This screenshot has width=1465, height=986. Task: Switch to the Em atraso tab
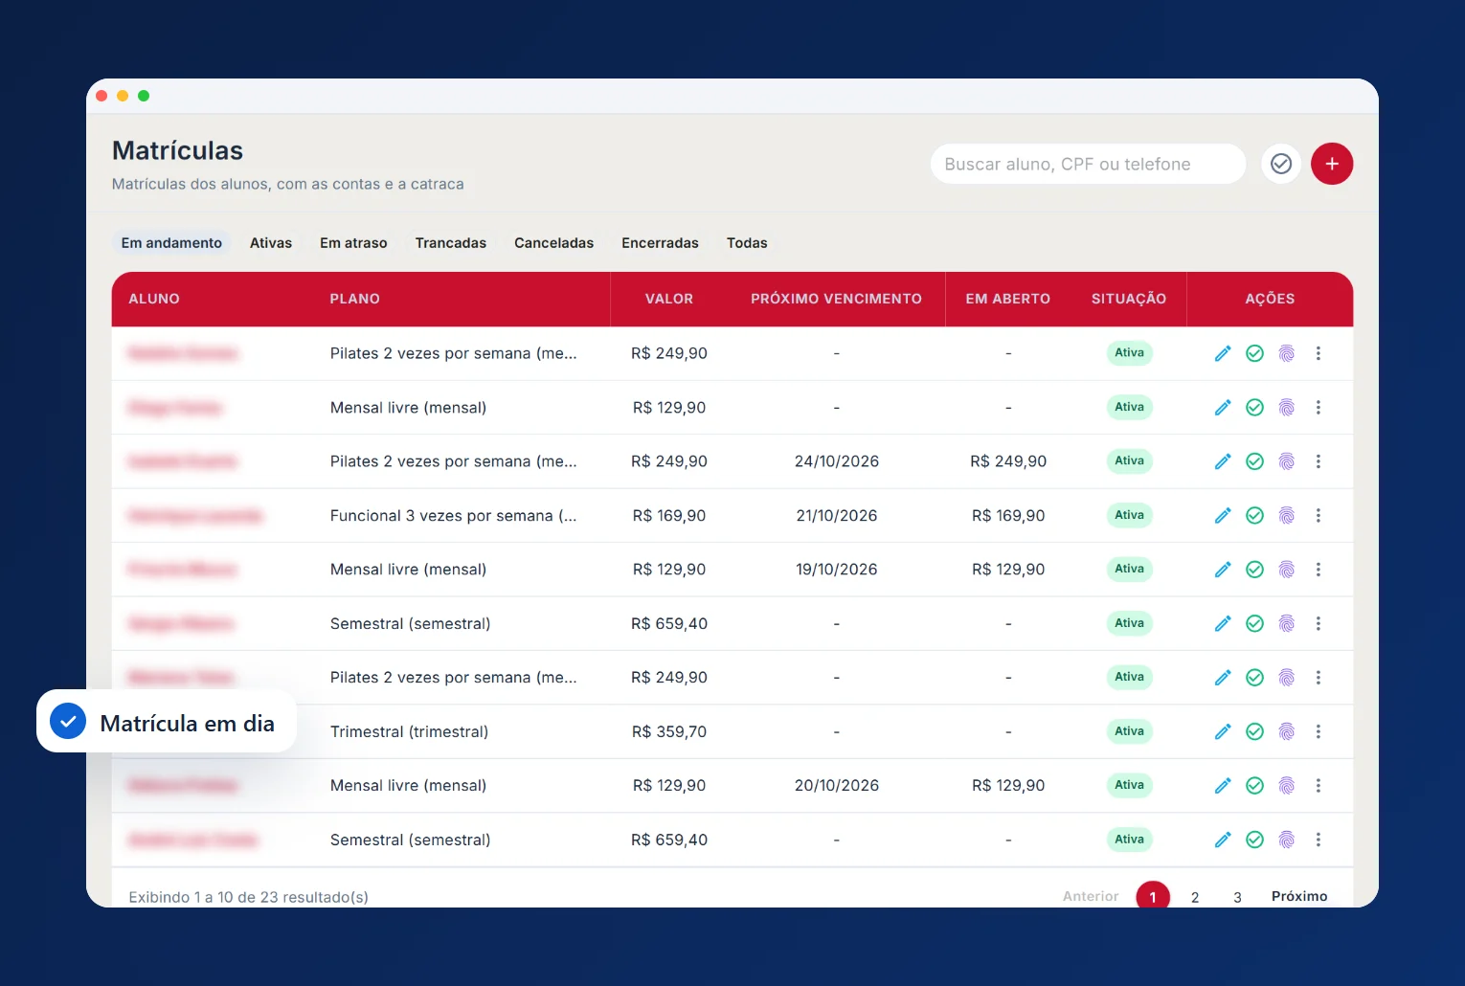(353, 243)
